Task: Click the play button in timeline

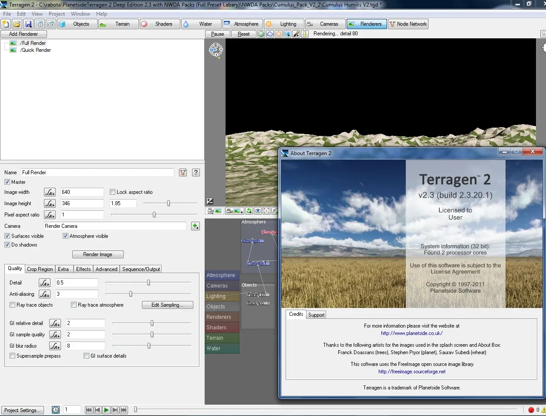Action: (x=106, y=410)
